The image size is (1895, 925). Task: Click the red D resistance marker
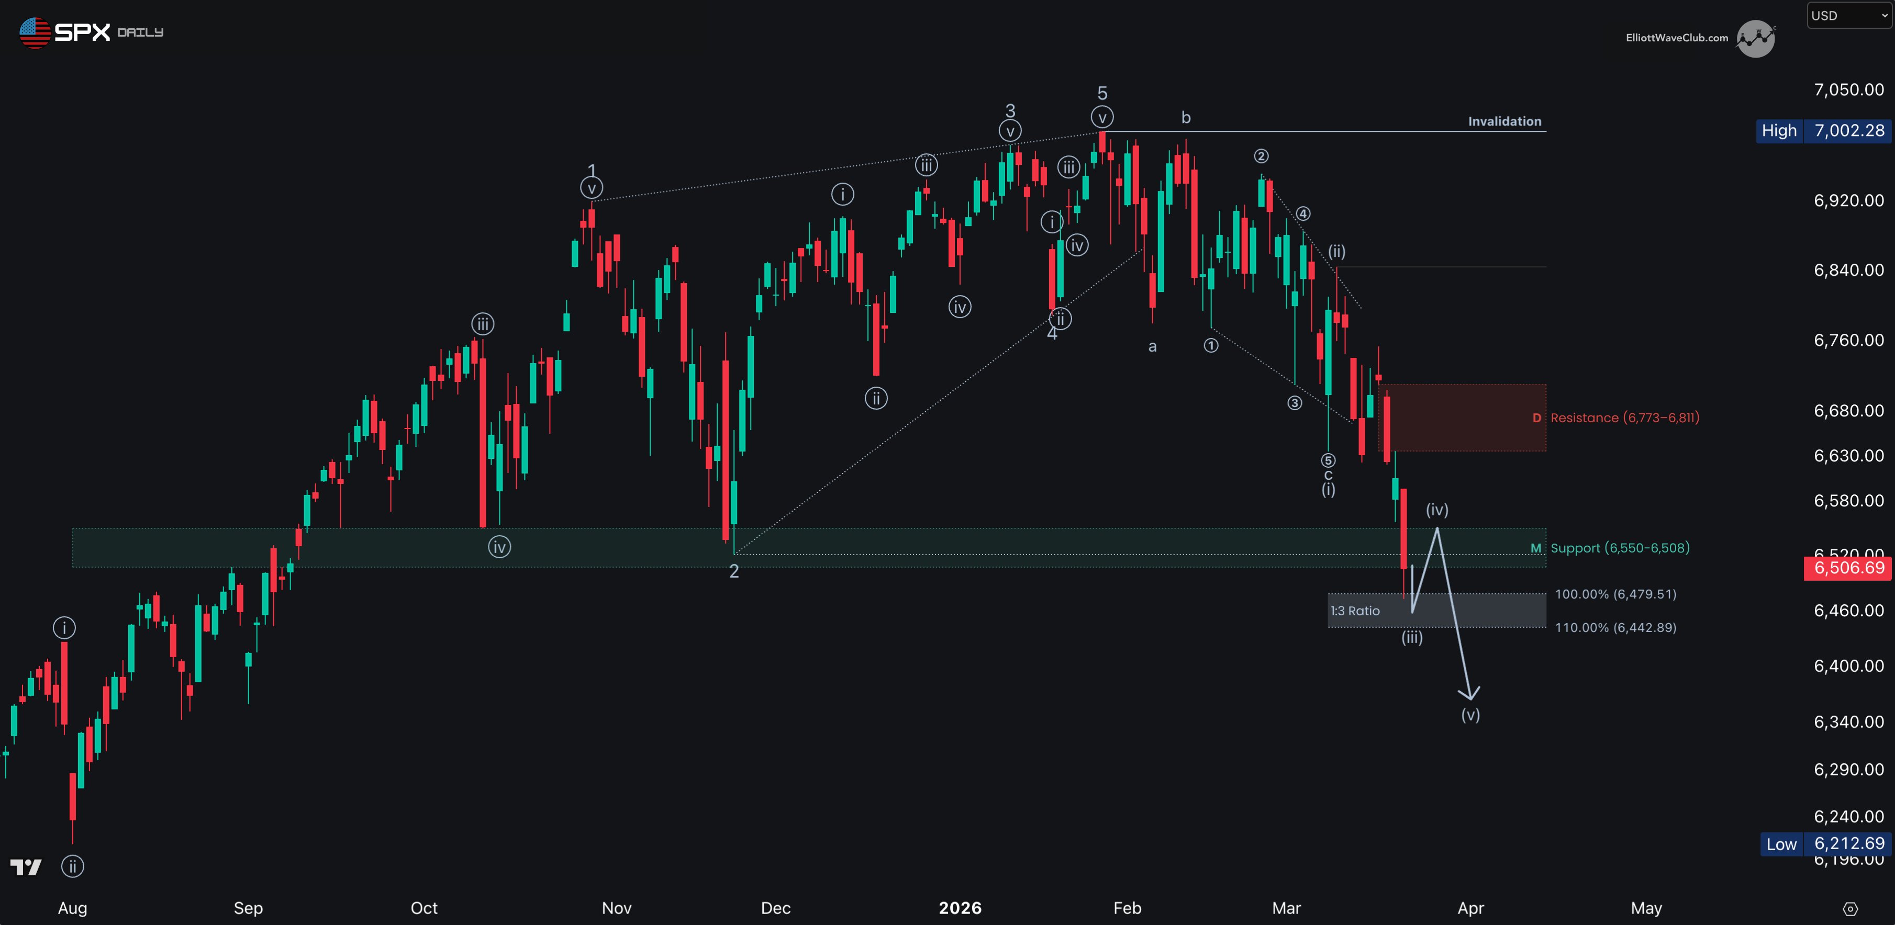tap(1536, 418)
